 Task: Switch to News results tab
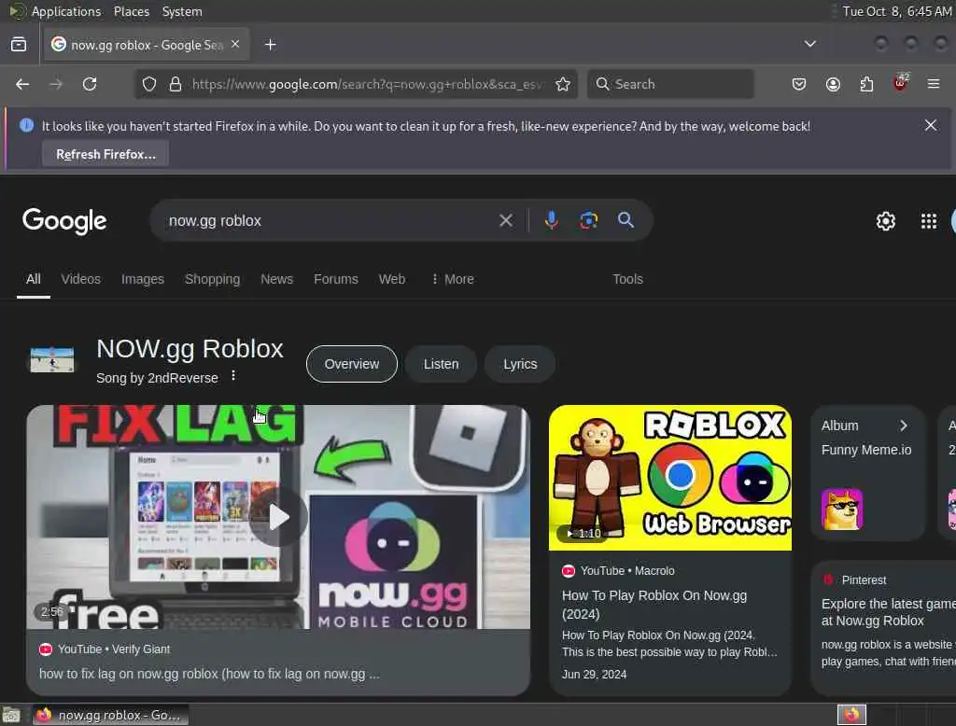point(276,279)
